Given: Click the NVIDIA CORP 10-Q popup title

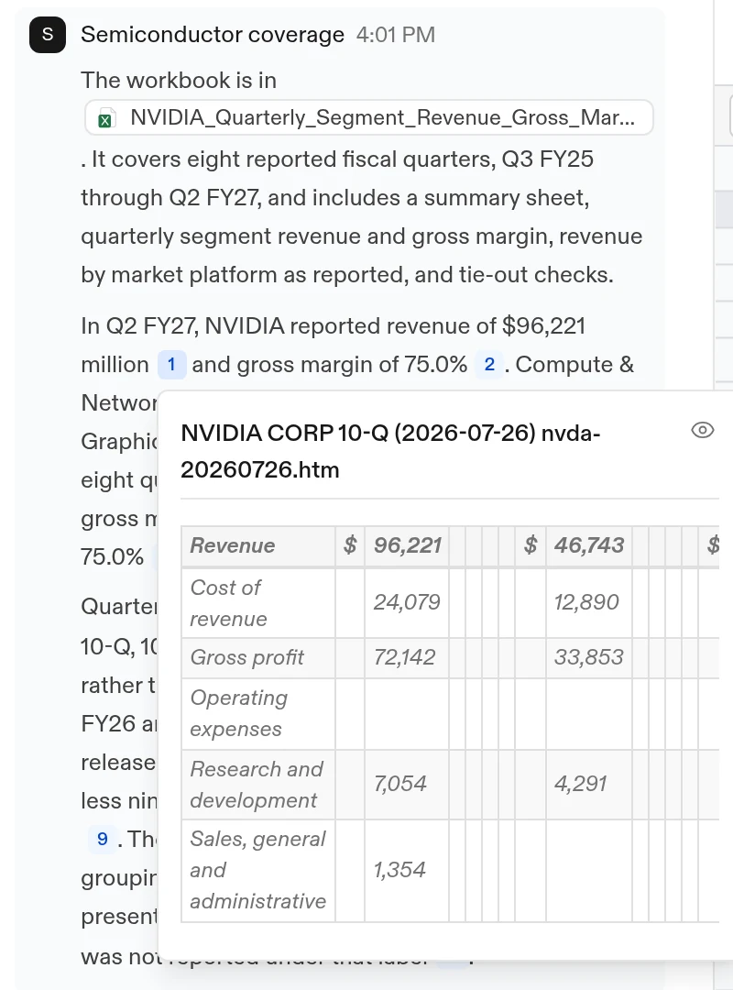Looking at the screenshot, I should click(390, 451).
